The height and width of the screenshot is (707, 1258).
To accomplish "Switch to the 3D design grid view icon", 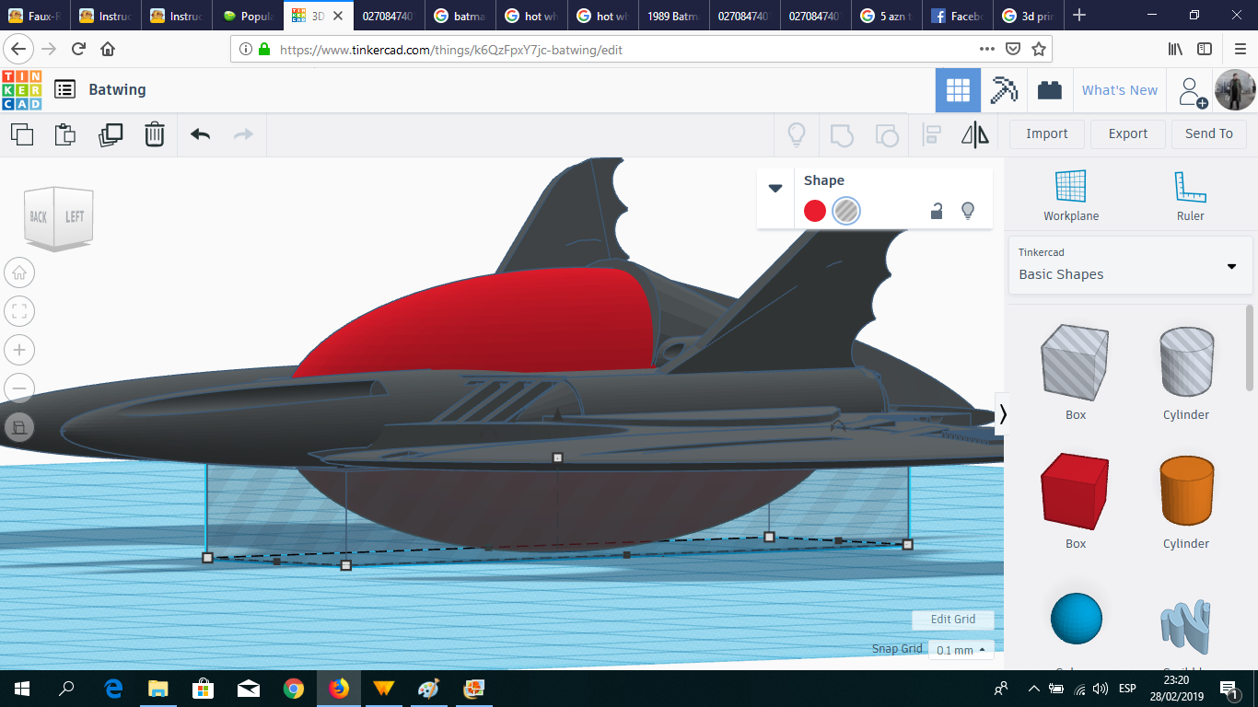I will 958,90.
